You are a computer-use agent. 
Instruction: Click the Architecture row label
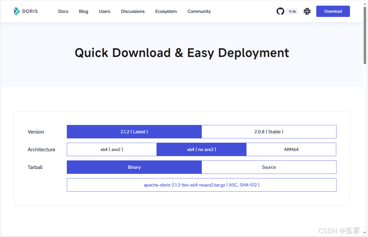[x=41, y=149]
